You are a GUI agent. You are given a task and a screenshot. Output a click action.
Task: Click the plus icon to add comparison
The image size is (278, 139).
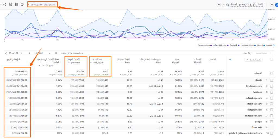click(219, 5)
